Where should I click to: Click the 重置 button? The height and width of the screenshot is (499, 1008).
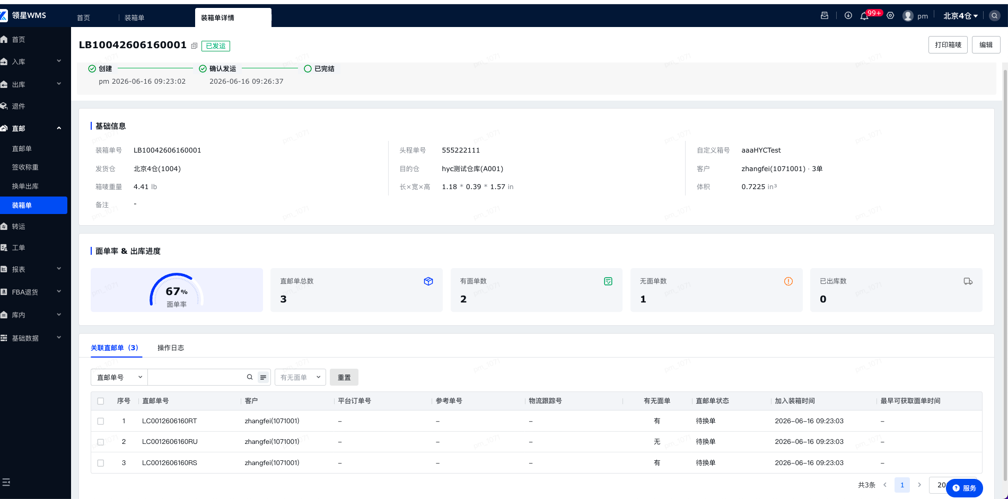344,377
